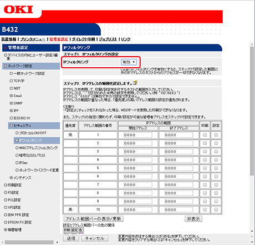Open the ジョブリスト top menu
This screenshot has width=255, height=245.
[108, 39]
